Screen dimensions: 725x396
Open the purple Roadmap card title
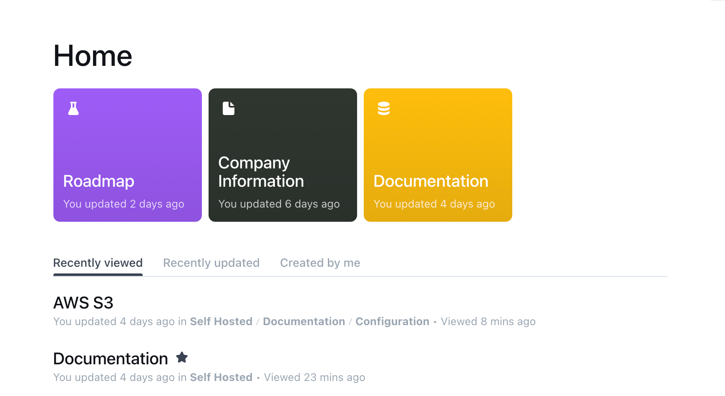coord(99,181)
